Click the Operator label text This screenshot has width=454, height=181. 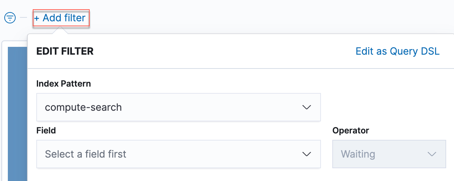350,131
